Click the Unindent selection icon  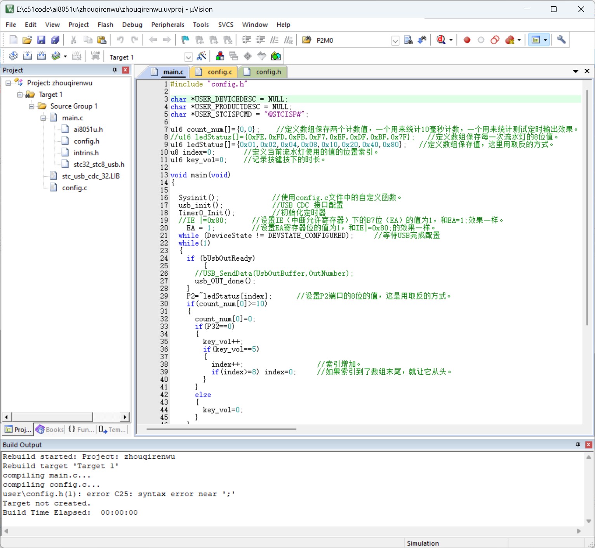coord(260,40)
